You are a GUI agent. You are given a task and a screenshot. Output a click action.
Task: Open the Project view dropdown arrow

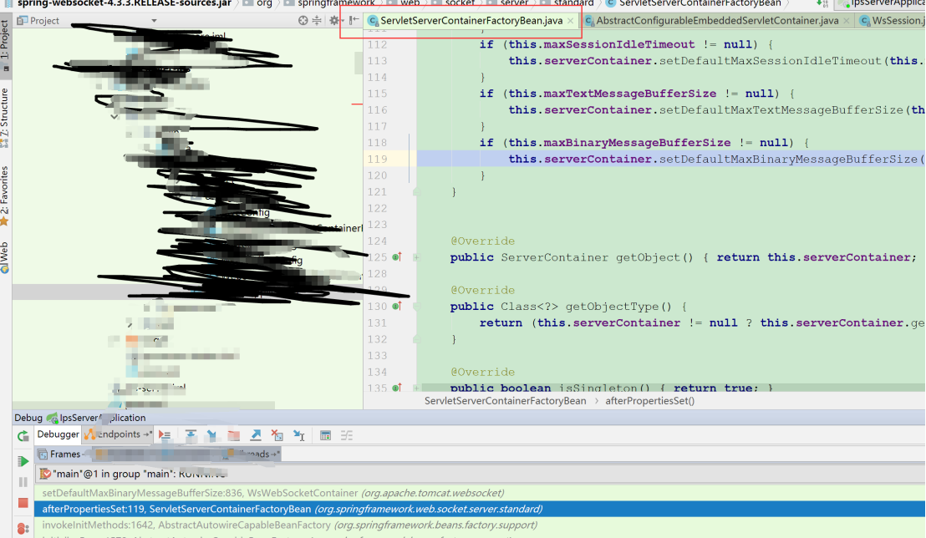[x=67, y=20]
